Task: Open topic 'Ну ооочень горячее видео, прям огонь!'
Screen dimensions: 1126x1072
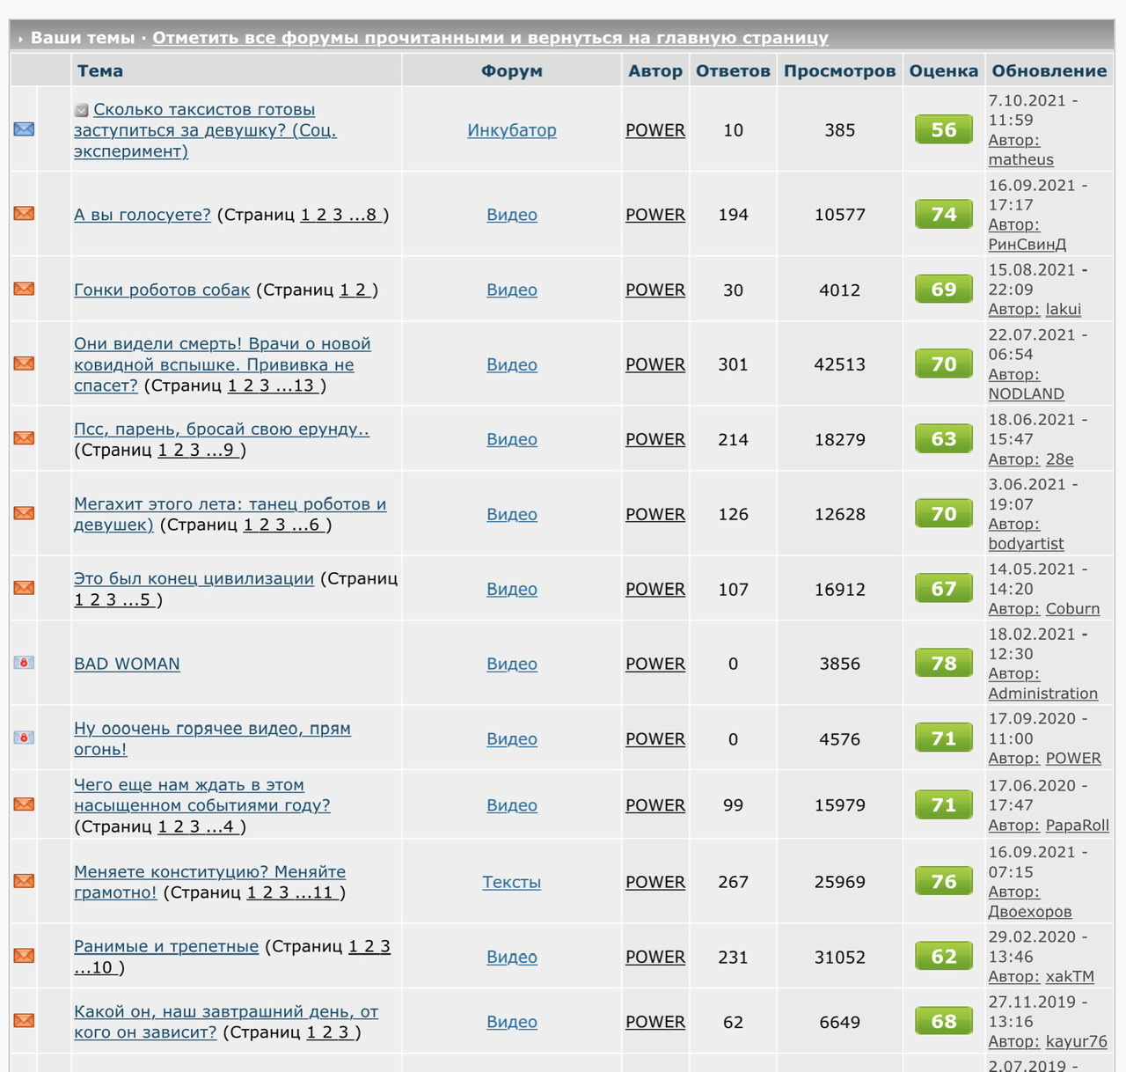Action: coord(212,739)
